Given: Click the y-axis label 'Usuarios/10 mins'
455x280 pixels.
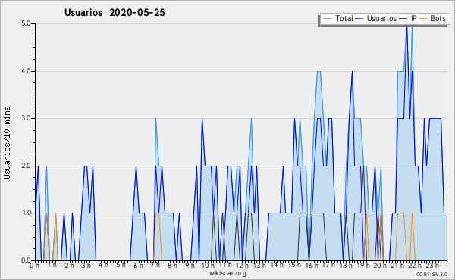Looking at the screenshot, I should pos(7,142).
